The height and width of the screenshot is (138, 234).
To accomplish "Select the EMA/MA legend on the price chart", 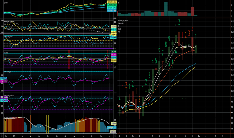I will click(120, 29).
